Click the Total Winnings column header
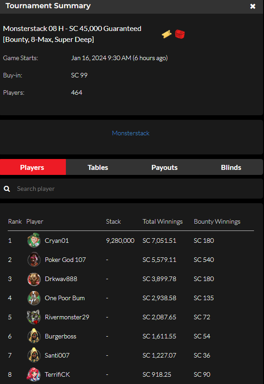The image size is (264, 384). coord(163,222)
